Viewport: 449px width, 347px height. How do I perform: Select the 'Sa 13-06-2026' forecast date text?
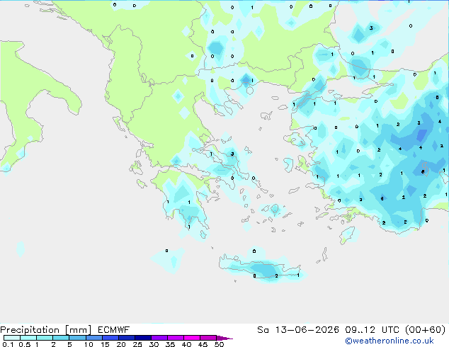[298, 330]
